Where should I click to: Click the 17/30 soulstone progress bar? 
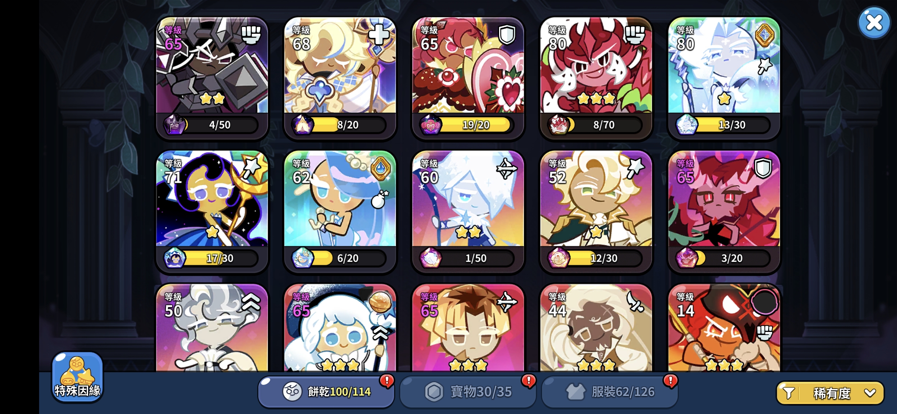pyautogui.click(x=219, y=258)
